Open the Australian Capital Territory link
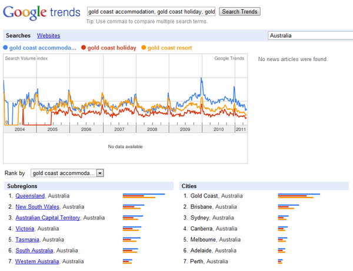 point(48,218)
